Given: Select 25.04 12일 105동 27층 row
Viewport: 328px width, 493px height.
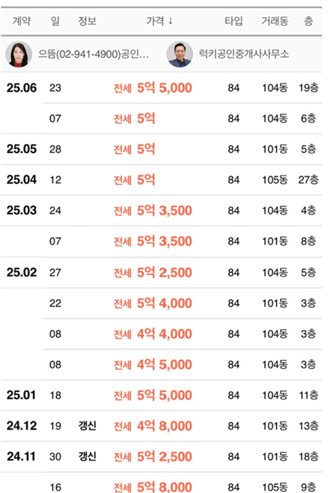Looking at the screenshot, I should click(161, 180).
